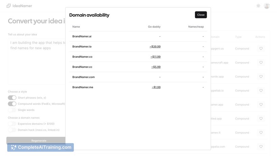Close the Domain availability dialog
Image resolution: width=277 pixels, height=156 pixels.
201,15
